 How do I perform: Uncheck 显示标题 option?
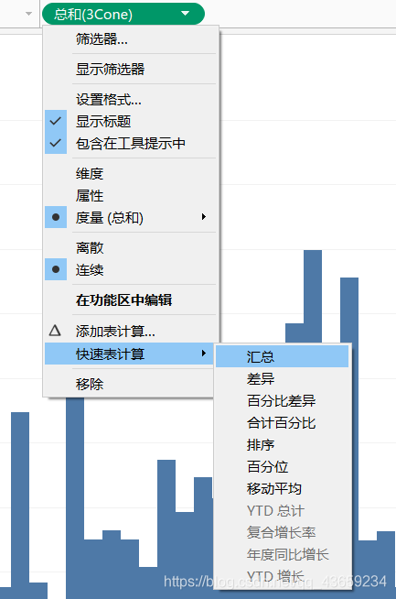[131, 122]
